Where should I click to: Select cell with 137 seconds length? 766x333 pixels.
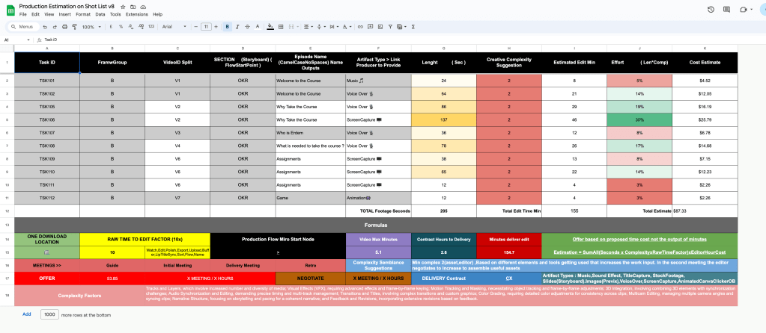[x=443, y=119]
